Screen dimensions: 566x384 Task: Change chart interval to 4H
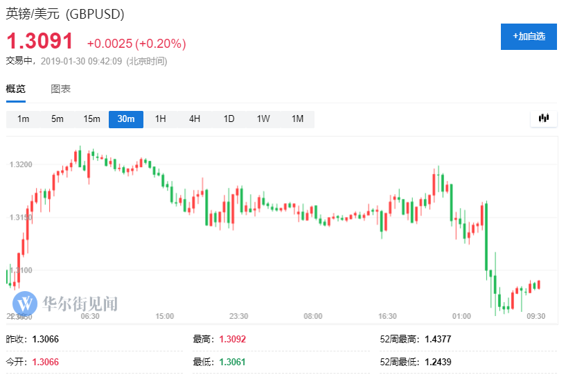click(195, 119)
